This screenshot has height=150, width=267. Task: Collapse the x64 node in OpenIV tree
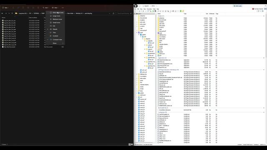[141, 37]
